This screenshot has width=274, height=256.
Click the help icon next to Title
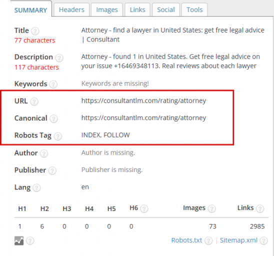(35, 31)
